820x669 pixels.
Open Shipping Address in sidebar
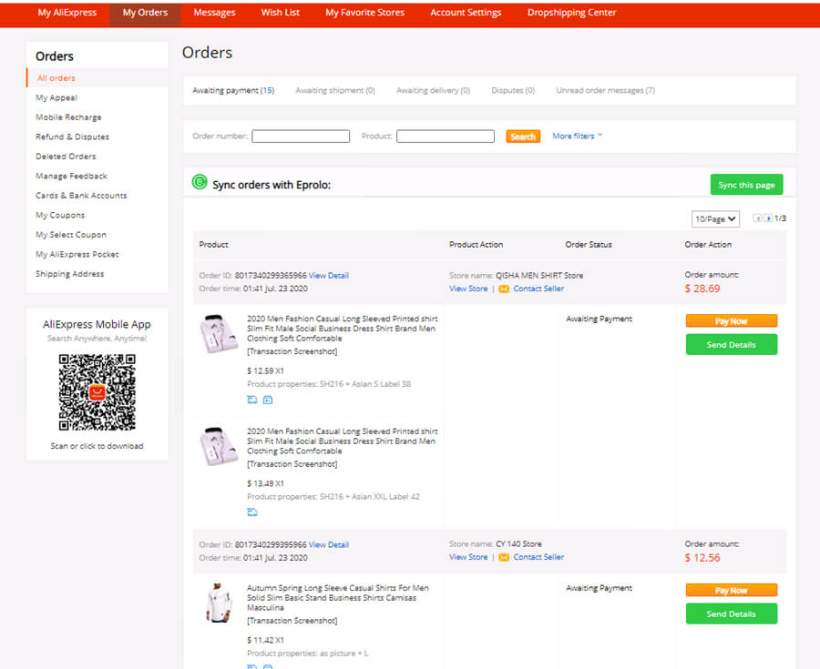click(69, 274)
